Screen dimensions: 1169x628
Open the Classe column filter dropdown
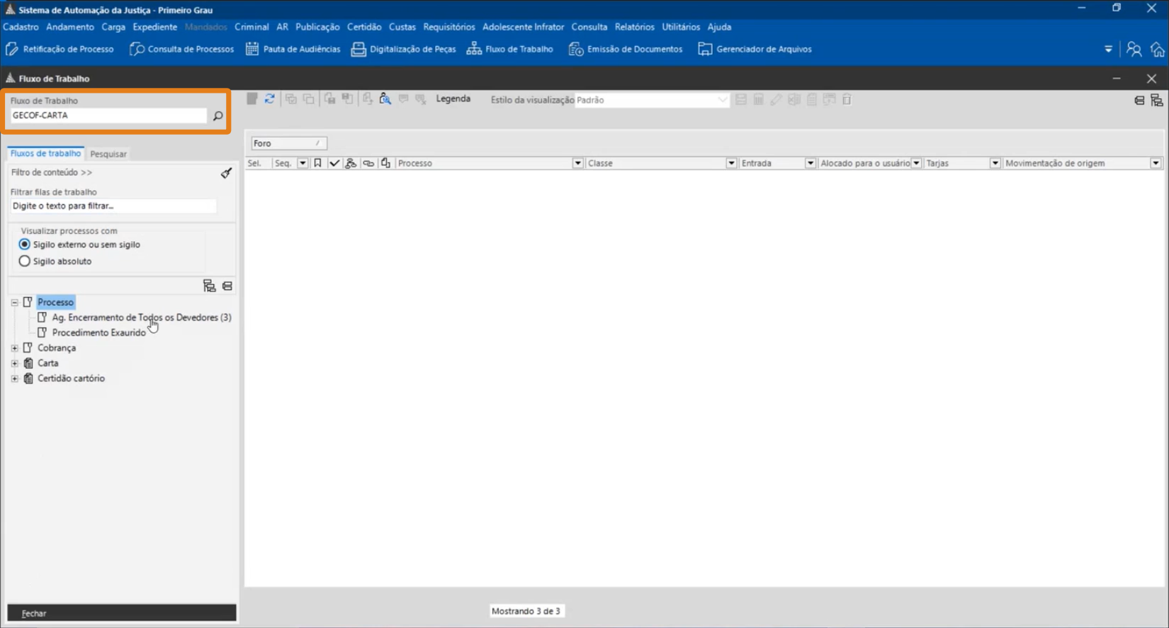point(731,163)
